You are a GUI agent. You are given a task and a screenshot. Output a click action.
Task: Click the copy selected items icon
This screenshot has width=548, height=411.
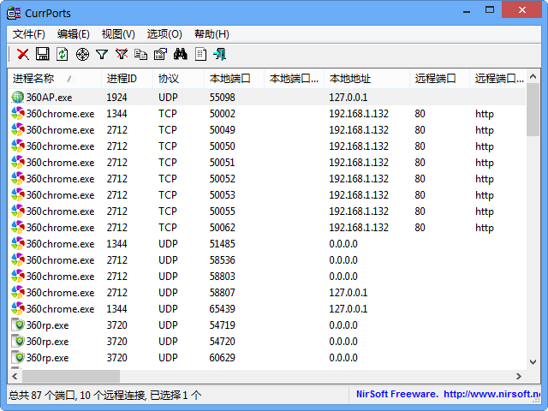pos(141,54)
